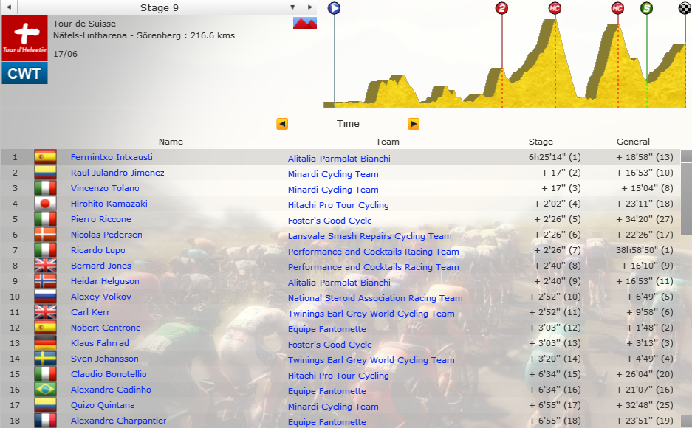Open rider Hirohito Kamazaki
Image resolution: width=692 pixels, height=428 pixels.
coord(109,203)
